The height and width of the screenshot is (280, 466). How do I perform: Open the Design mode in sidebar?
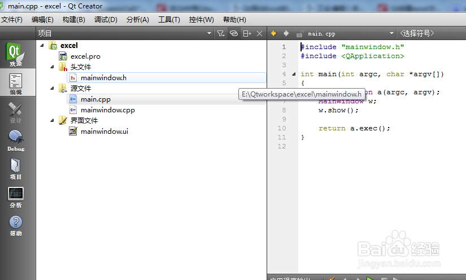(x=16, y=112)
